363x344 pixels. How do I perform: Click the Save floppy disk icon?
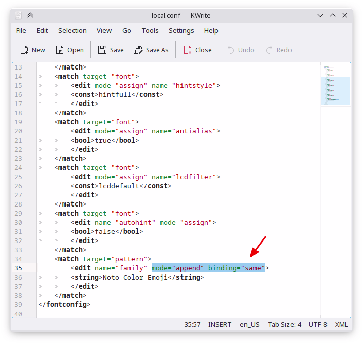click(x=102, y=50)
